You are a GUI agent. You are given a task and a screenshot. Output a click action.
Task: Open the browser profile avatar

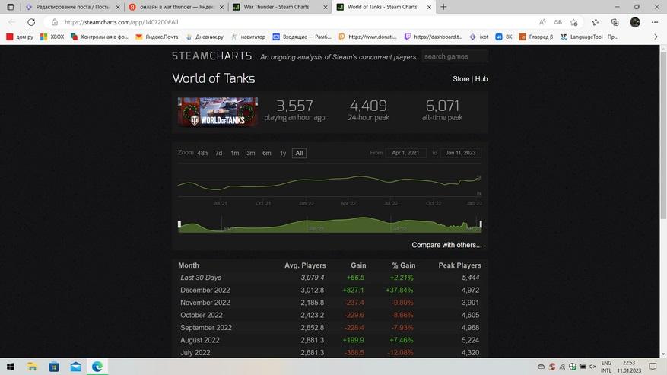(634, 22)
